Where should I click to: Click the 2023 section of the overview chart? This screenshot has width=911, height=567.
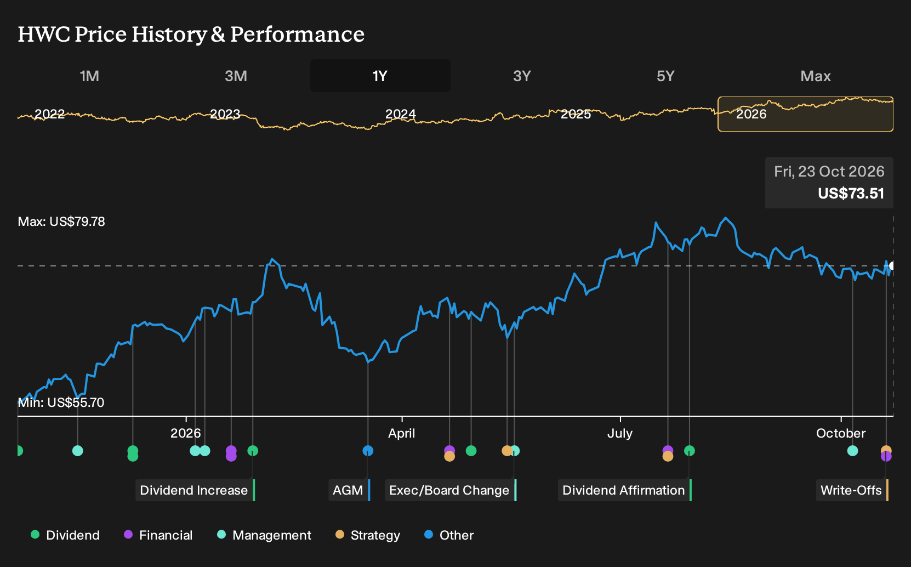point(225,114)
